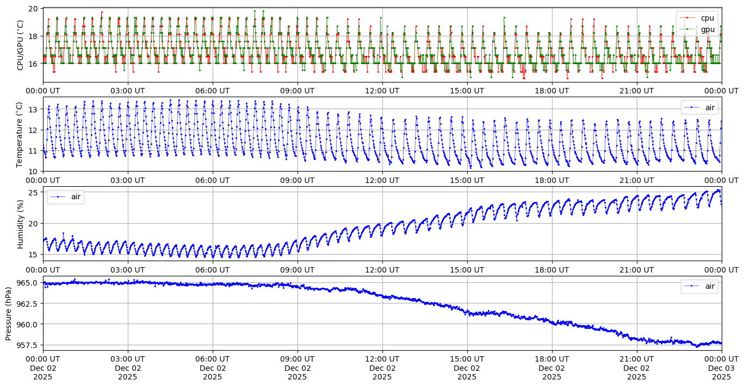Viewport: 744px width, 386px height.
Task: Click the Dec 03 2025 date label
Action: tap(721, 372)
